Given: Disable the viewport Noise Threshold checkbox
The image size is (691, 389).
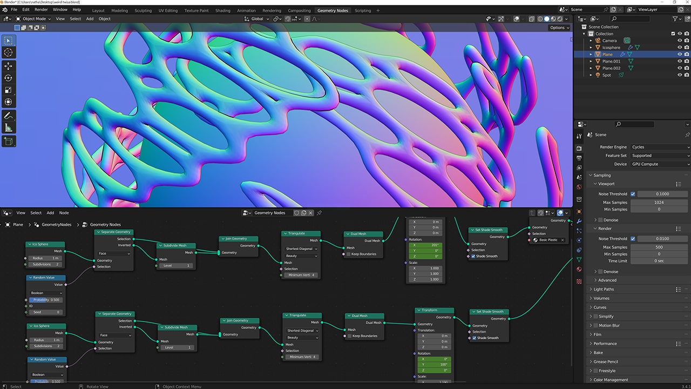Looking at the screenshot, I should (633, 194).
